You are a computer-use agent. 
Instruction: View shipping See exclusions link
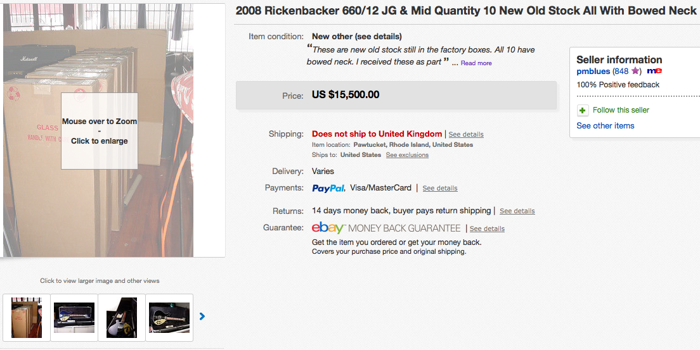(407, 155)
